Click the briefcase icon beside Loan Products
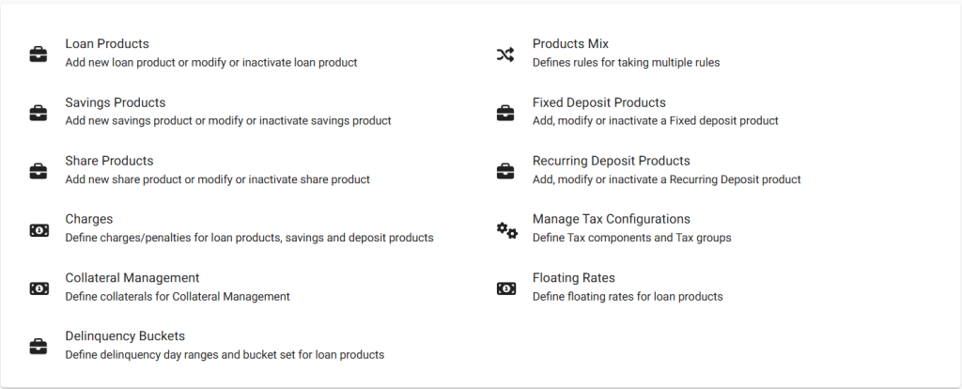 pyautogui.click(x=38, y=54)
